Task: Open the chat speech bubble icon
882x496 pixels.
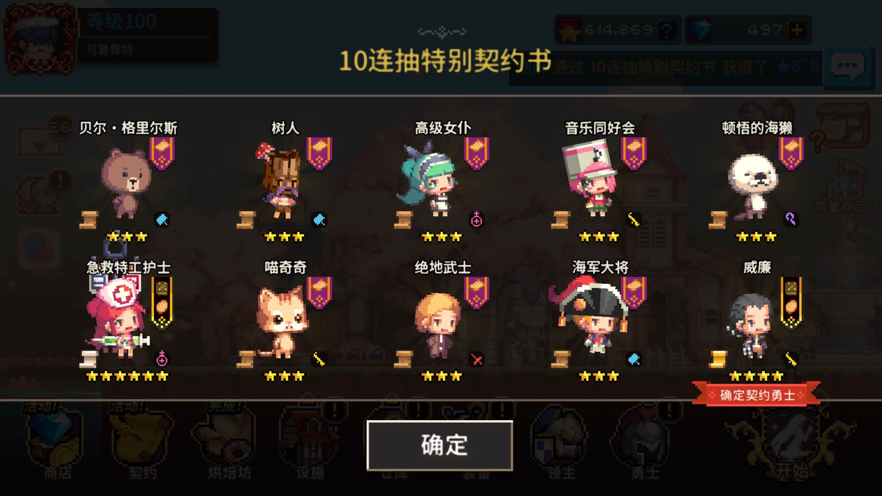Action: 848,67
